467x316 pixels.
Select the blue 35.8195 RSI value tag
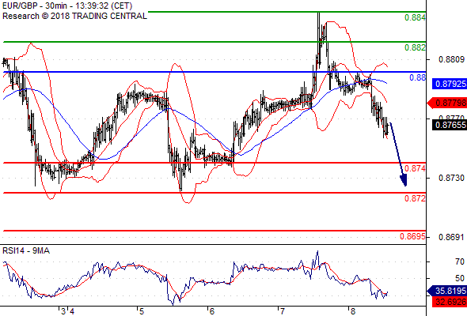point(447,291)
